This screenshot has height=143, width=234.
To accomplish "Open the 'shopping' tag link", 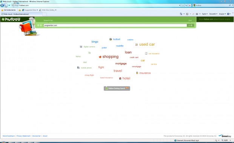I will pos(110,57).
